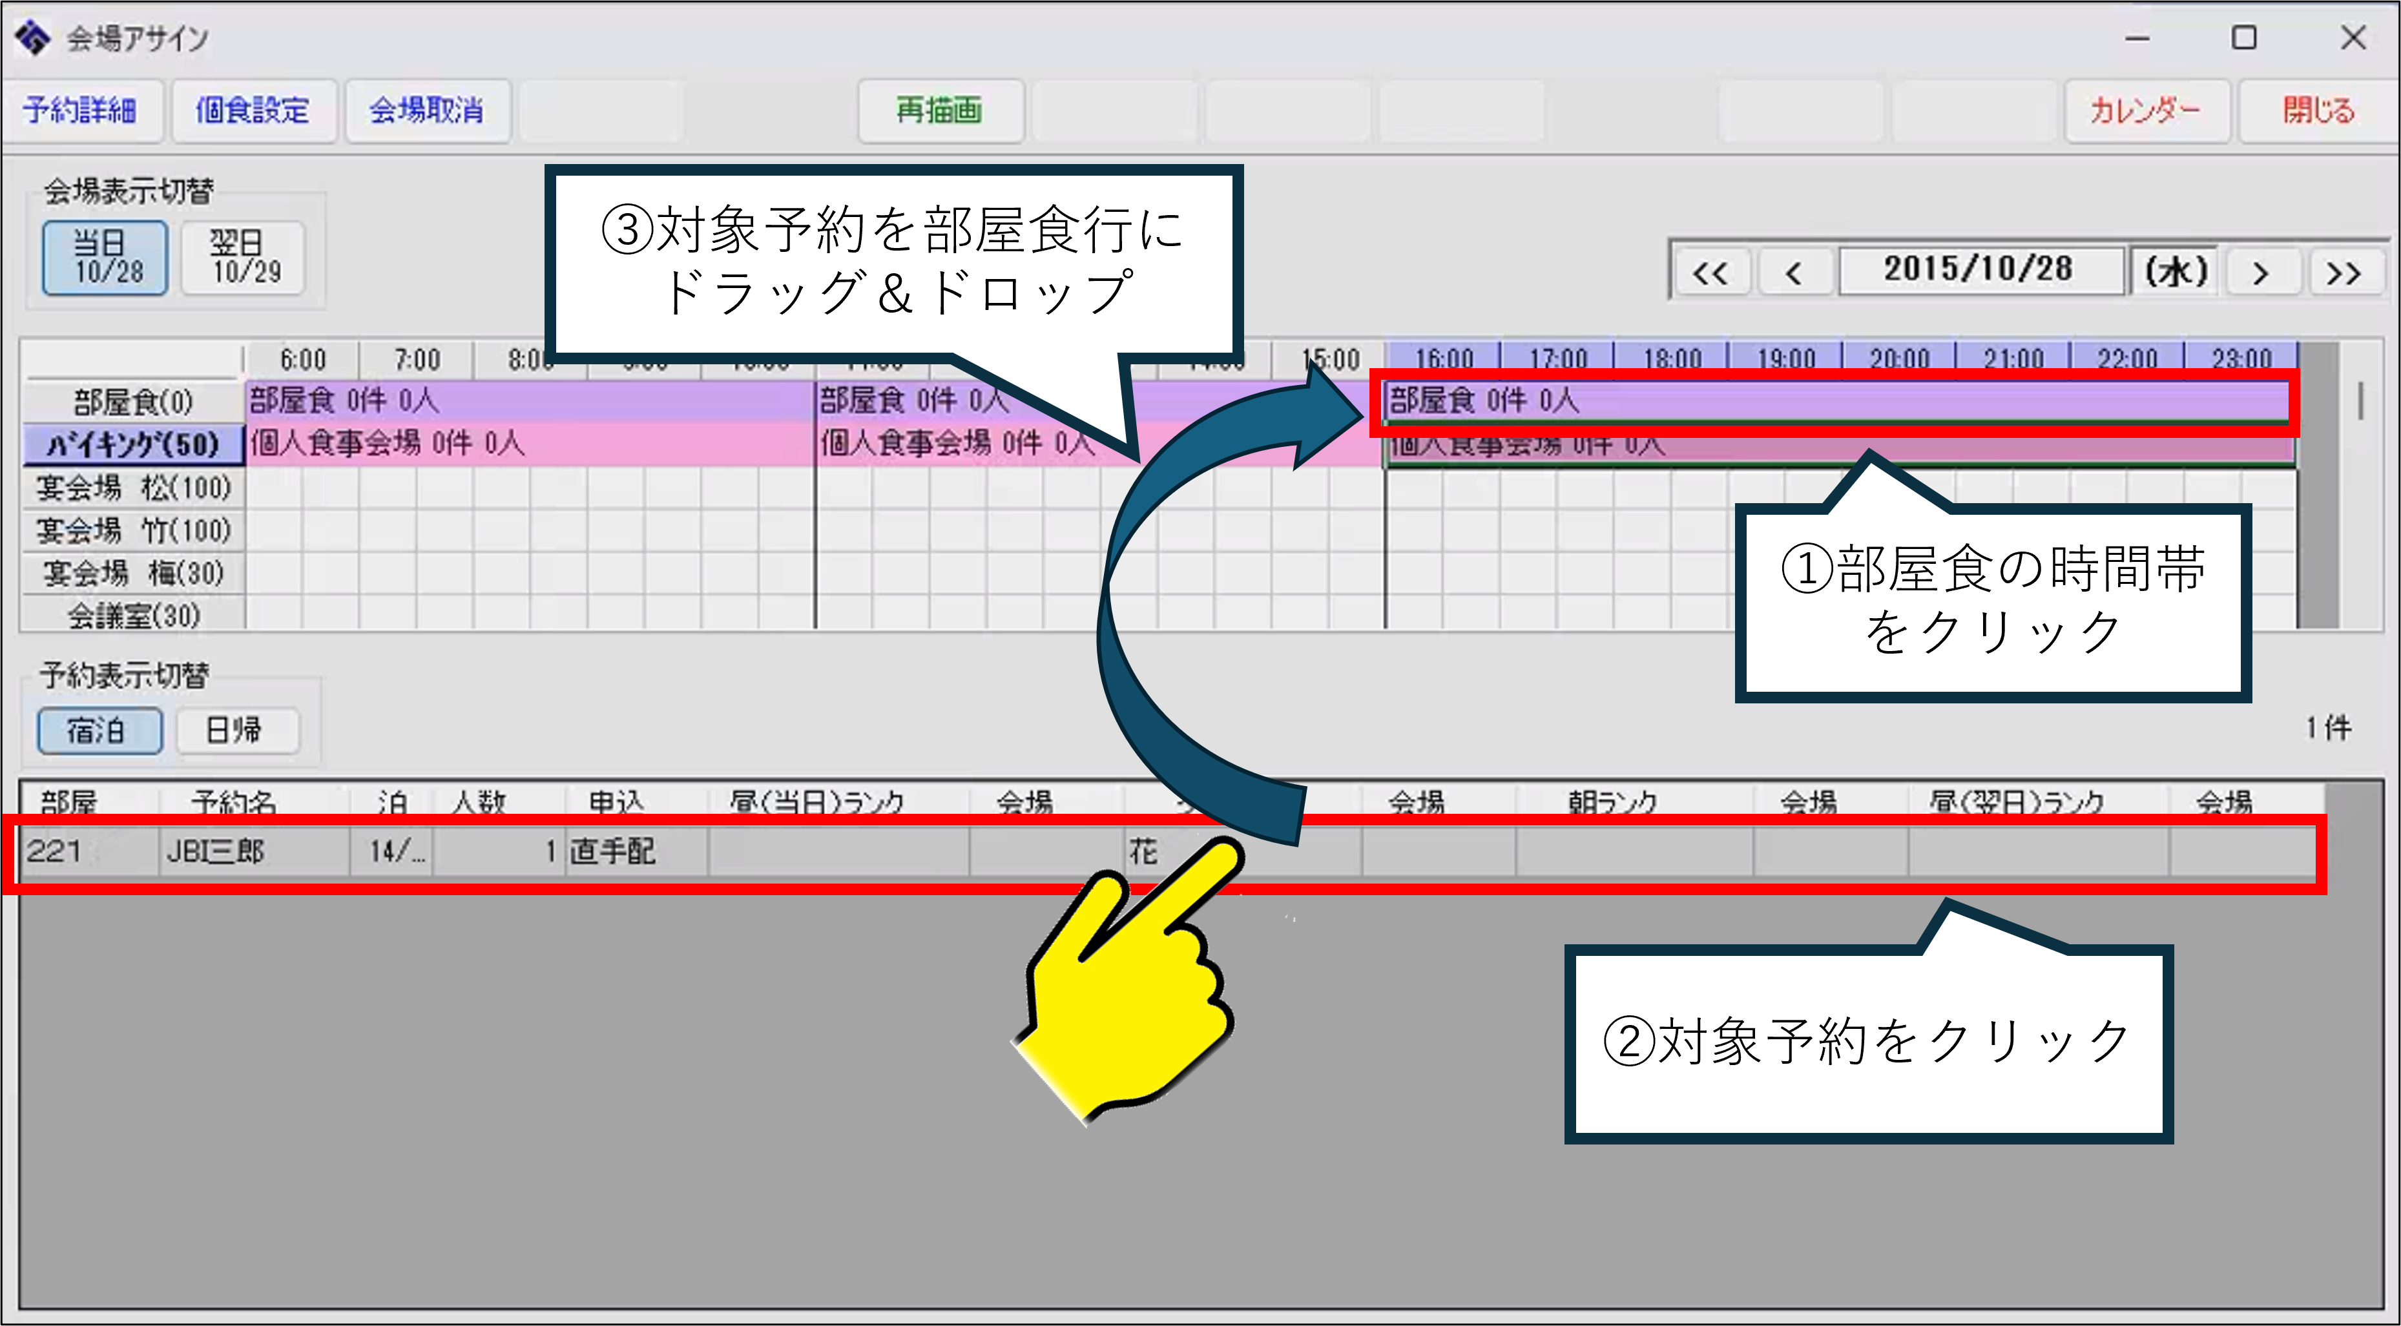Click the バイキング(50) venue row header
Screen dimensions: 2401x1326
pyautogui.click(x=132, y=444)
